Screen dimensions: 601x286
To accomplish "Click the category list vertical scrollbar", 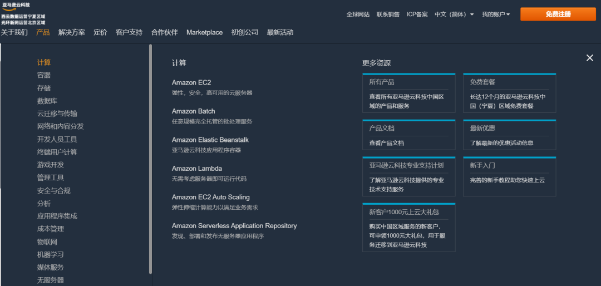I will click(x=151, y=159).
